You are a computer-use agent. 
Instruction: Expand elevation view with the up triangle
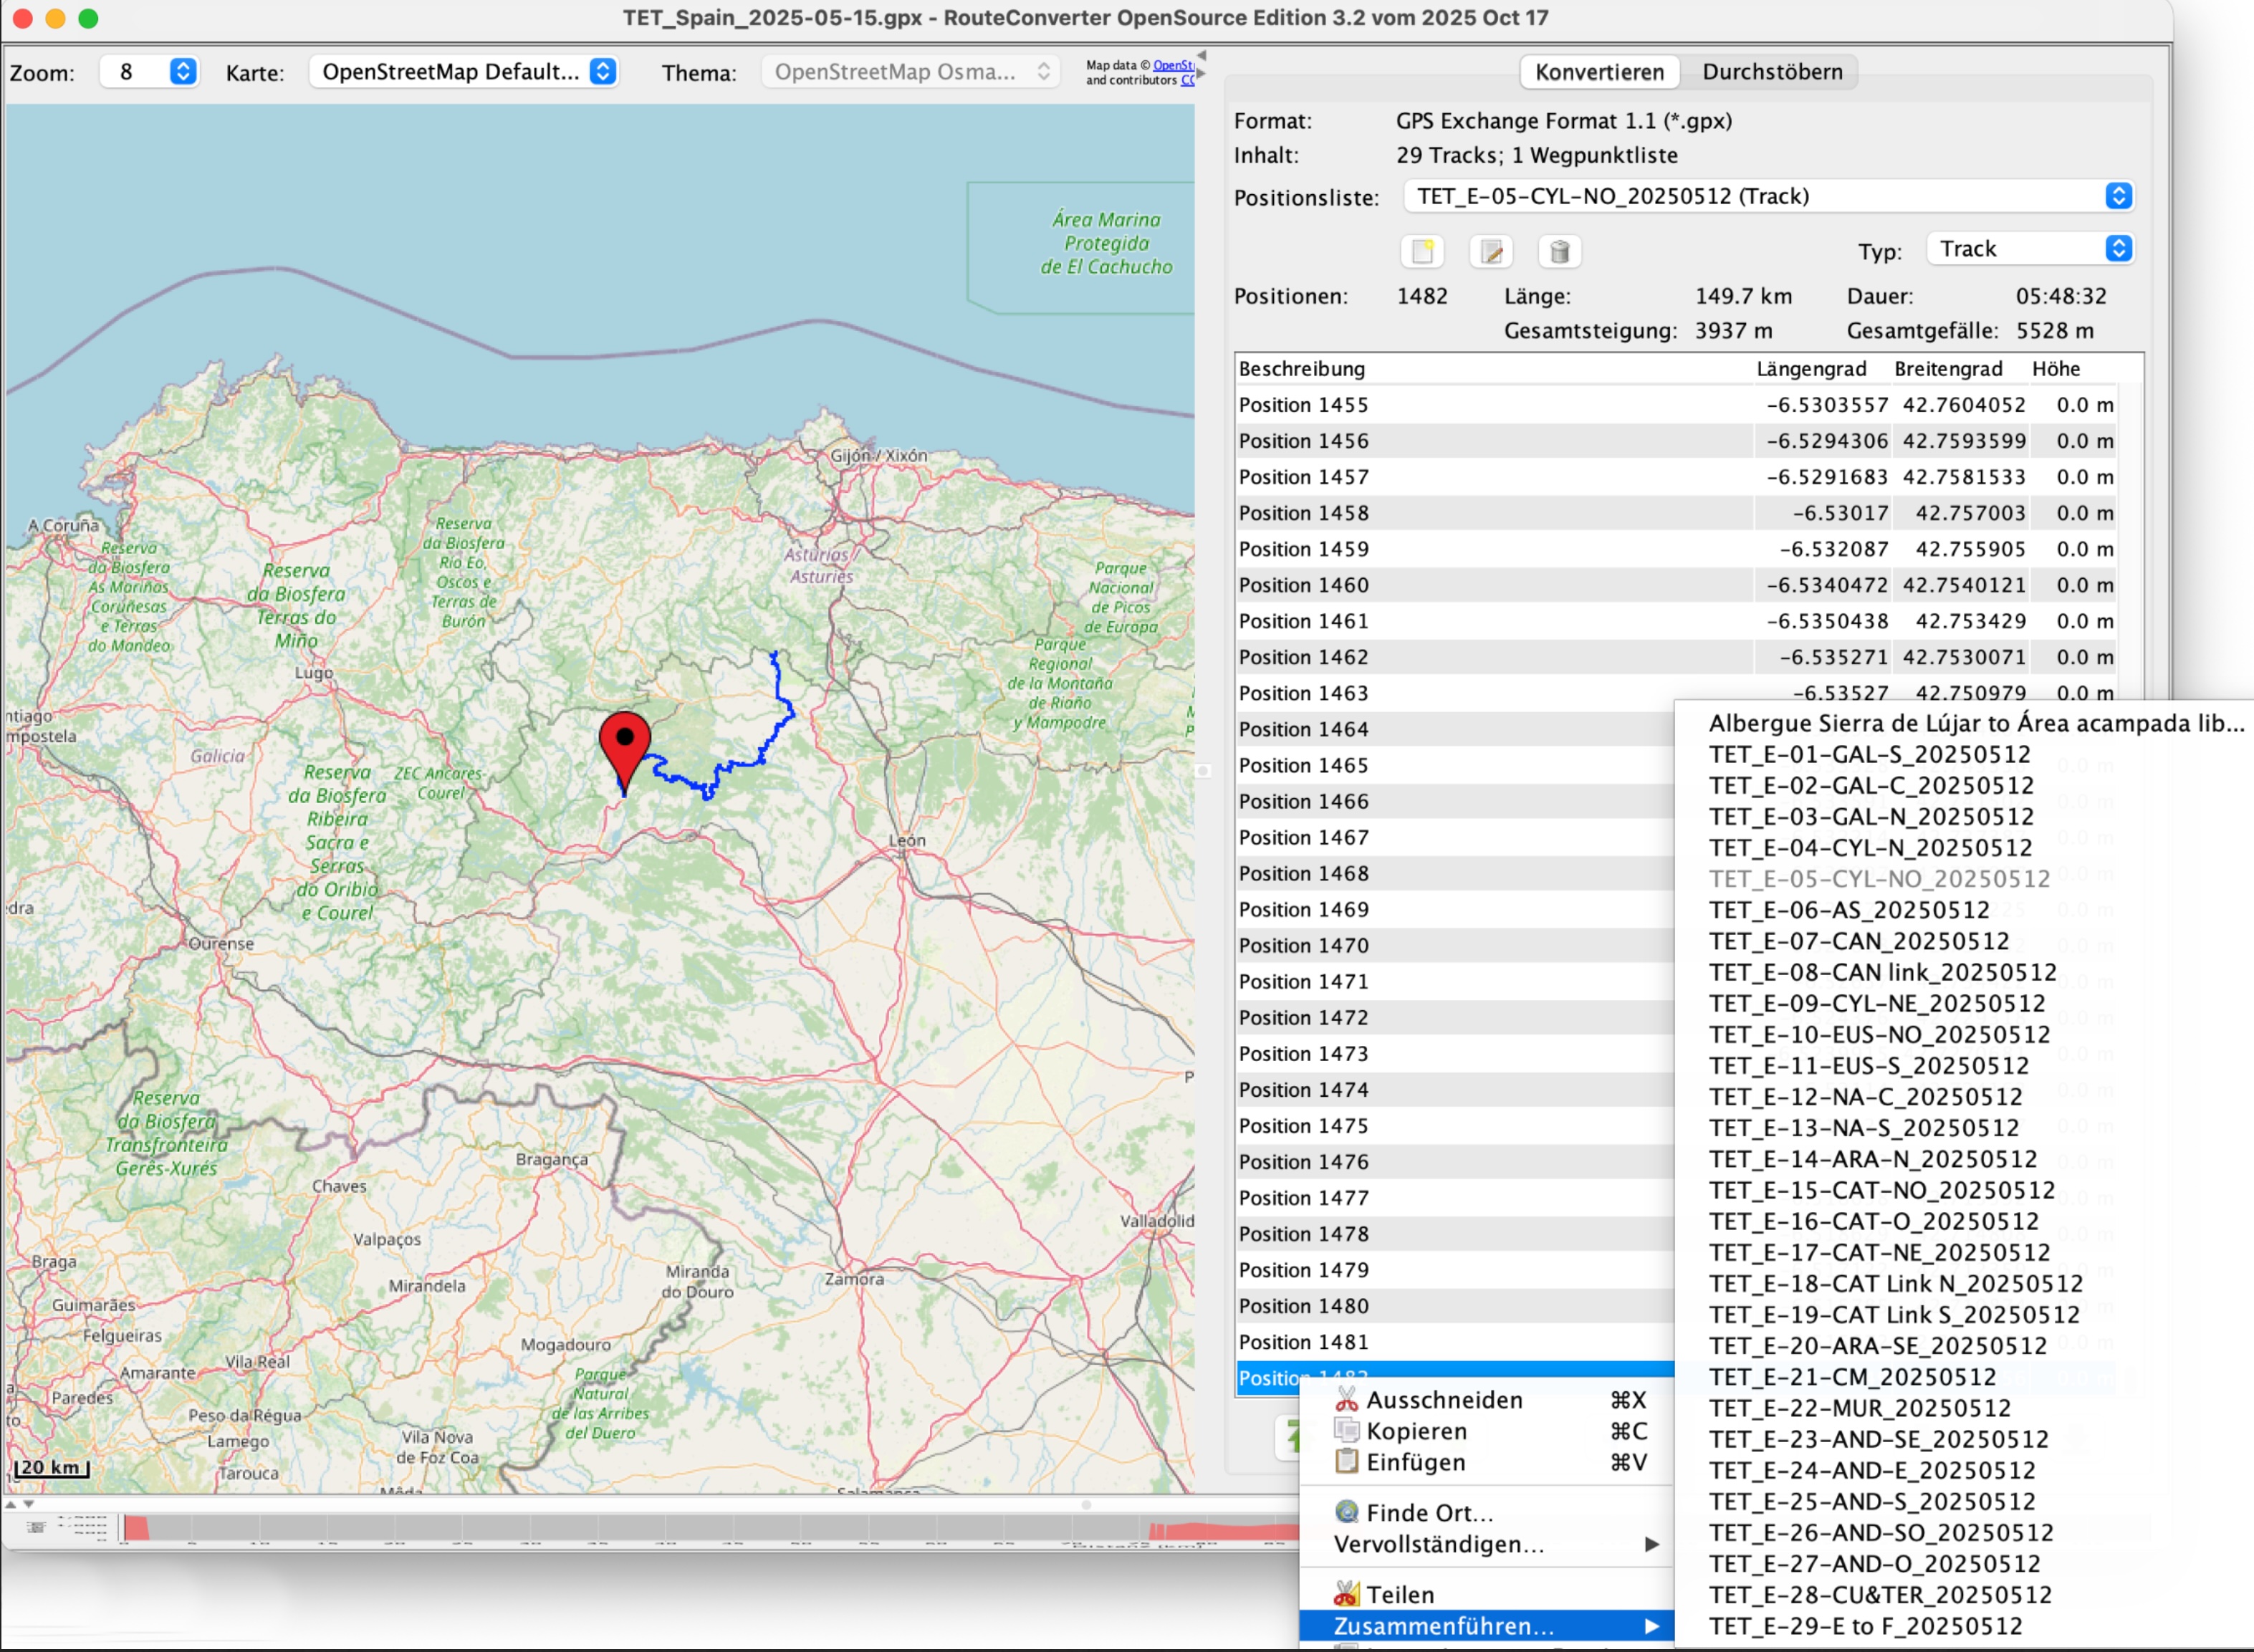pos(10,1505)
